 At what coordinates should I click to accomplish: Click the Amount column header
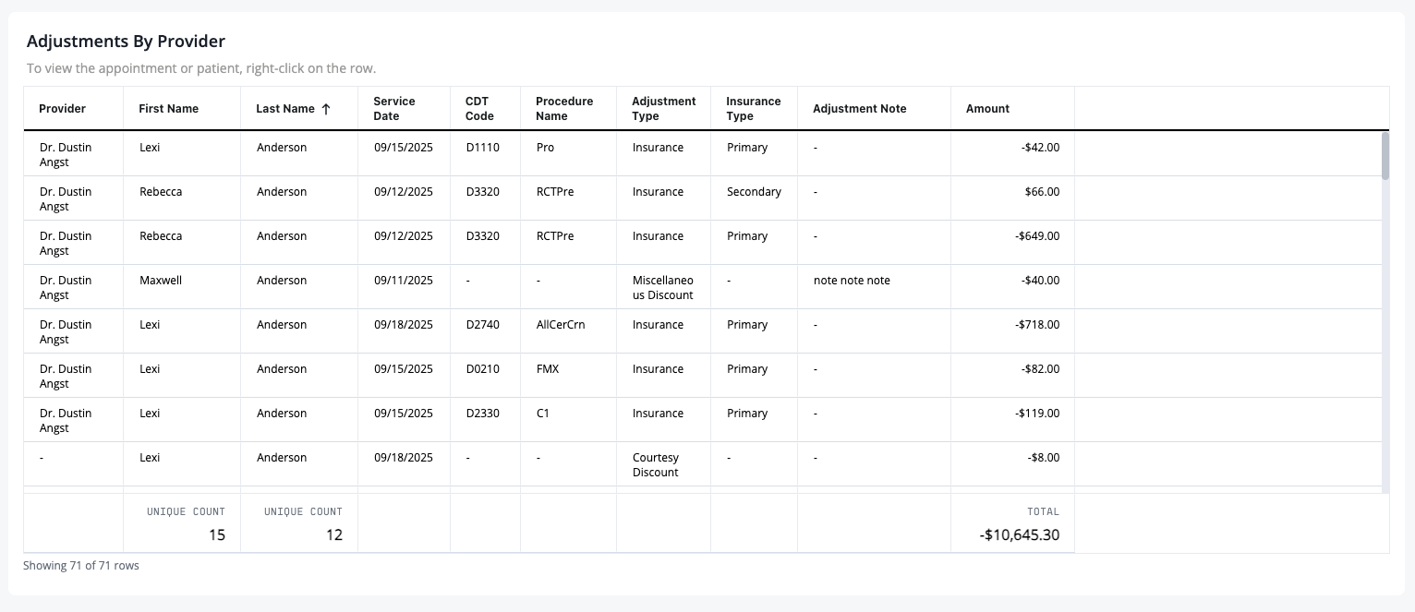(x=1012, y=109)
